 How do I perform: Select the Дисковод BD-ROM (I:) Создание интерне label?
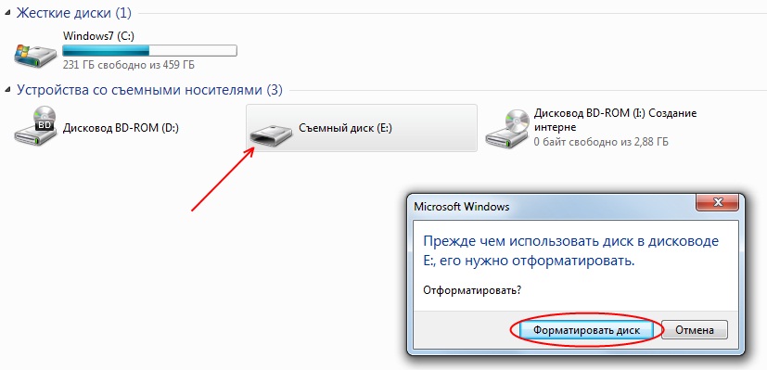coord(615,121)
